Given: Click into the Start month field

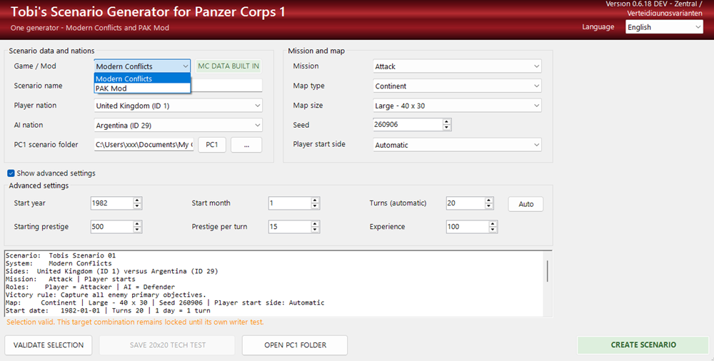Looking at the screenshot, I should [x=290, y=203].
